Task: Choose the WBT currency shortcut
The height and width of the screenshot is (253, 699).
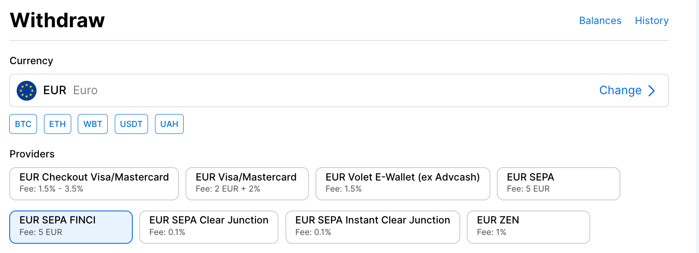Action: [x=93, y=124]
